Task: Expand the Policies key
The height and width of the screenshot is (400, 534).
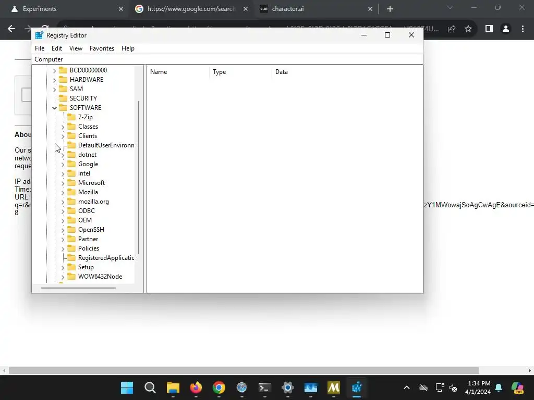Action: (63, 248)
